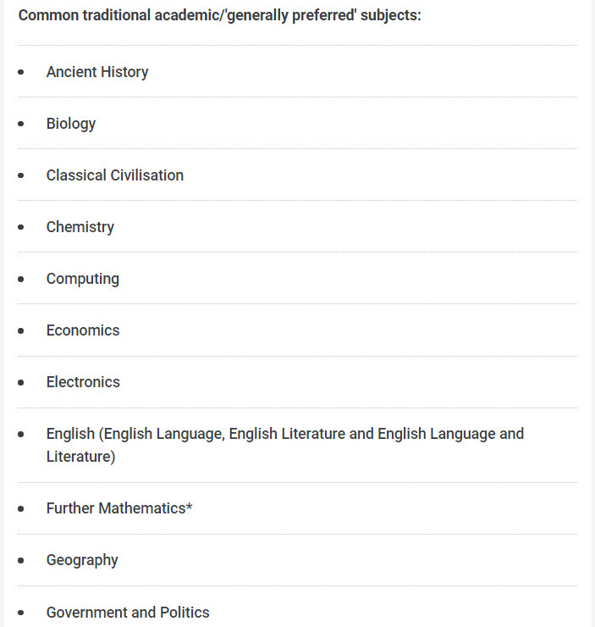The height and width of the screenshot is (627, 595).
Task: Click the bullet beside Ancient History
Action: point(21,73)
